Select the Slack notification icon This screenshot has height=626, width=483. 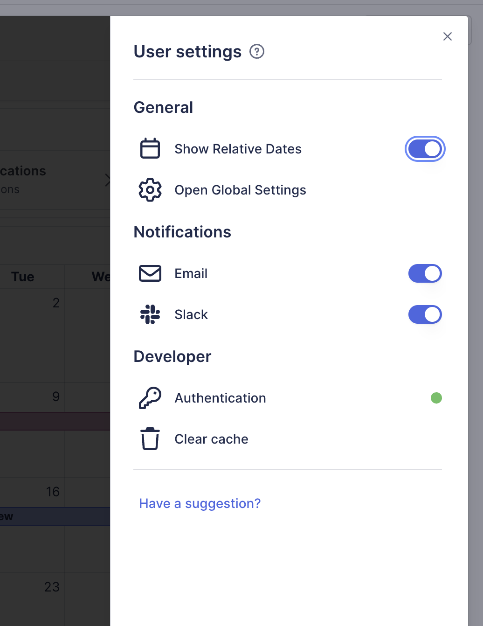tap(150, 314)
